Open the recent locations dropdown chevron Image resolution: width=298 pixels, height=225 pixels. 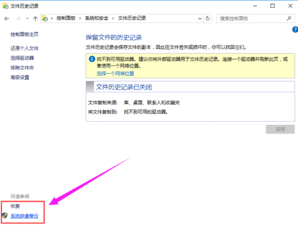[x=27, y=18]
